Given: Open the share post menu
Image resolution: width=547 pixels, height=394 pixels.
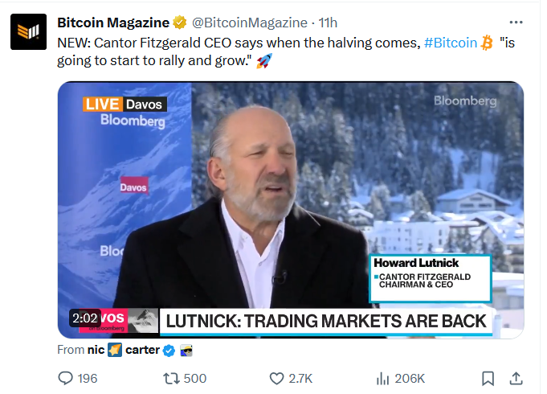Looking at the screenshot, I should click(x=516, y=378).
